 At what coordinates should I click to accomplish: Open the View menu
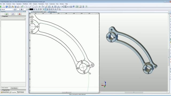57,4
